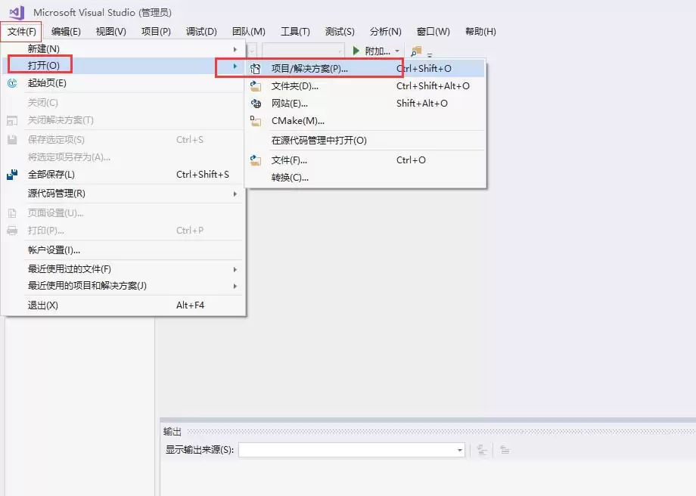Open the dropdown arrow next to 附加
This screenshot has width=696, height=496.
[x=396, y=51]
